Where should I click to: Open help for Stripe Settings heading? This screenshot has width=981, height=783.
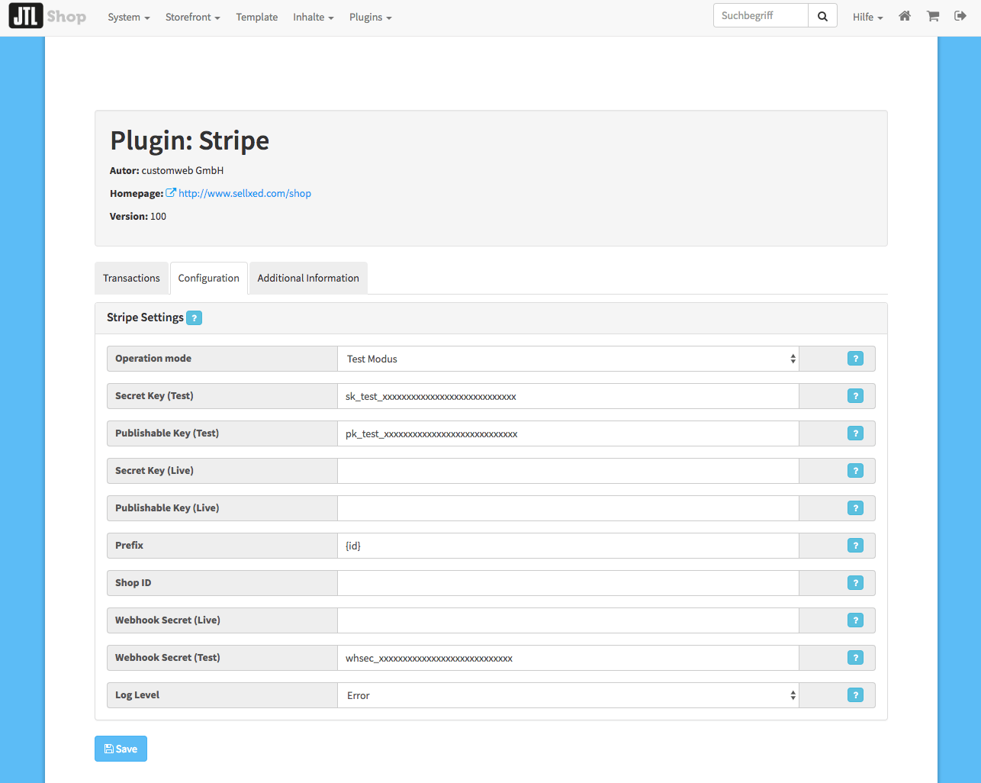[x=195, y=318]
